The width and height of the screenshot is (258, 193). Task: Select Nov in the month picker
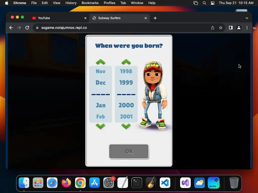101,71
